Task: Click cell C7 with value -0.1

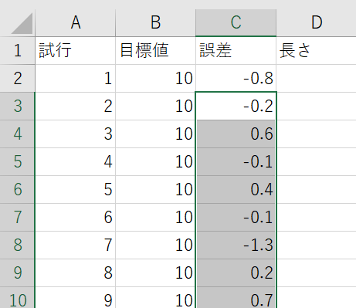Action: coord(236,217)
